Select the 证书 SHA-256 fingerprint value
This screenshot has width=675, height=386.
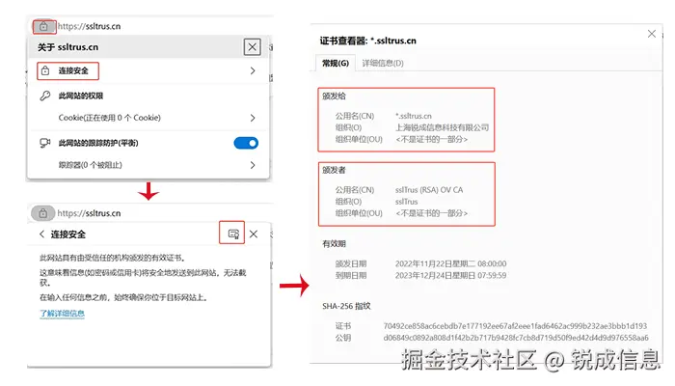(515, 326)
